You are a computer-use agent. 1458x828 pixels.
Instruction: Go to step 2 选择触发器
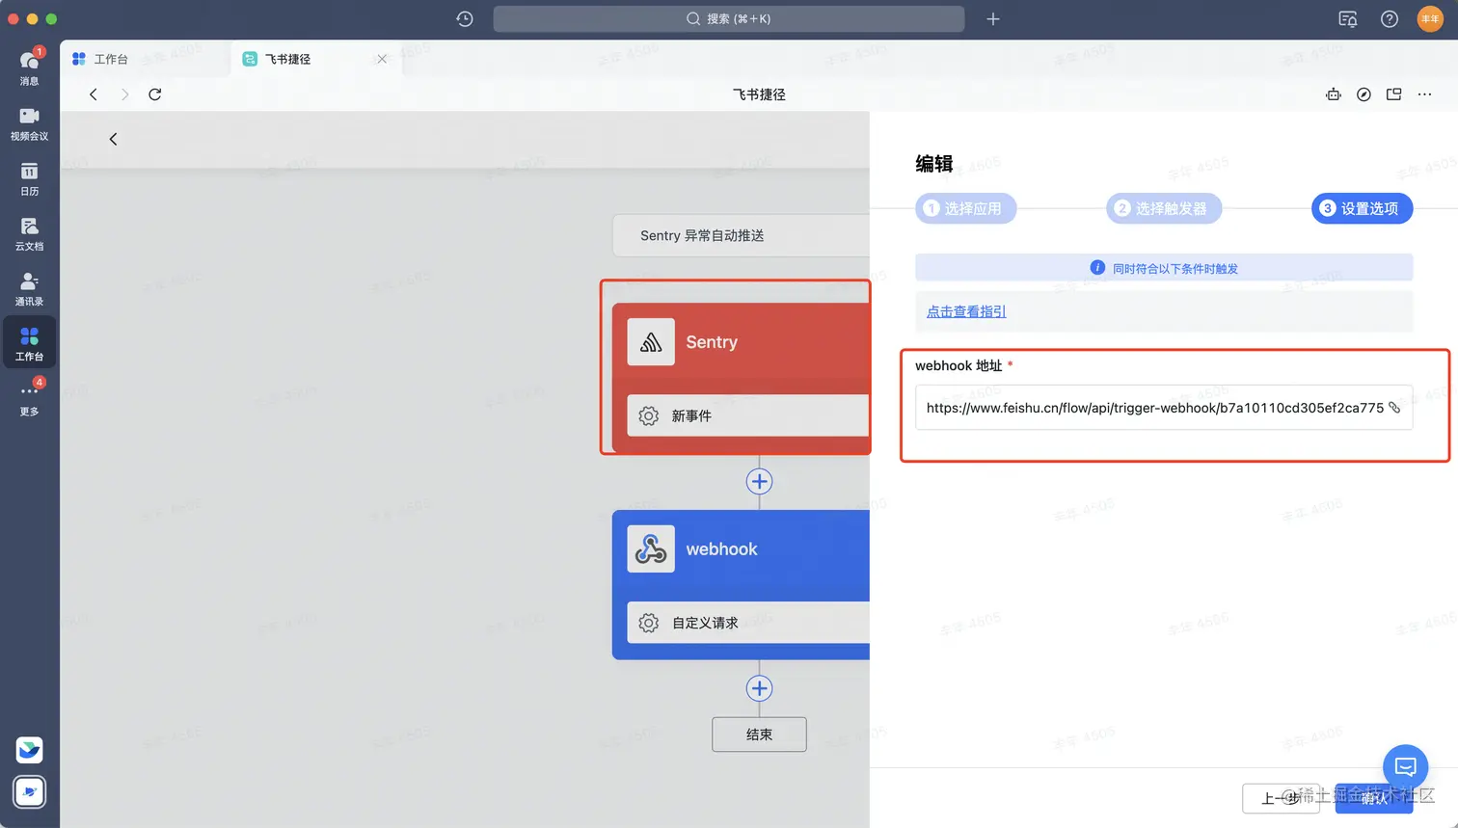pos(1164,208)
